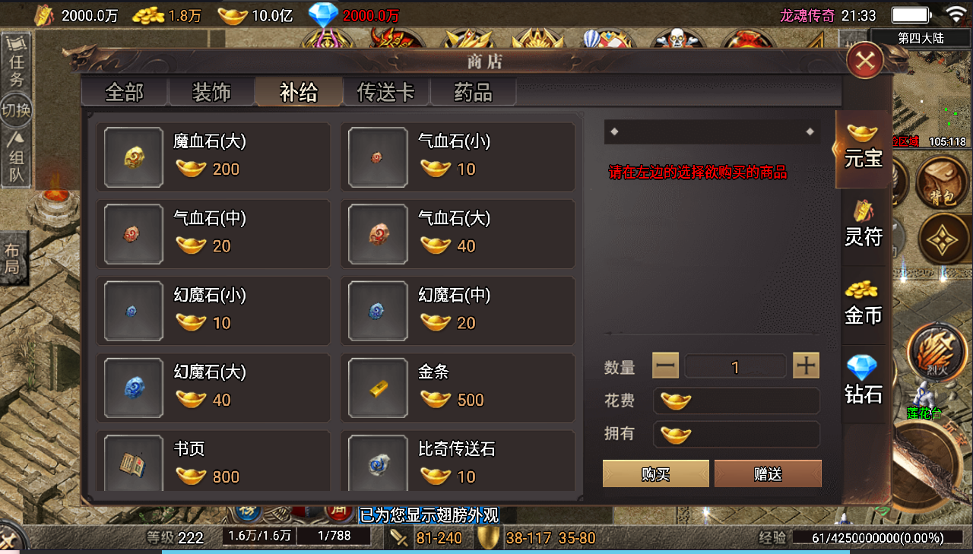Pick the 比奇传送石 teleport stone icon
Screen dimensions: 973x554
tap(378, 464)
